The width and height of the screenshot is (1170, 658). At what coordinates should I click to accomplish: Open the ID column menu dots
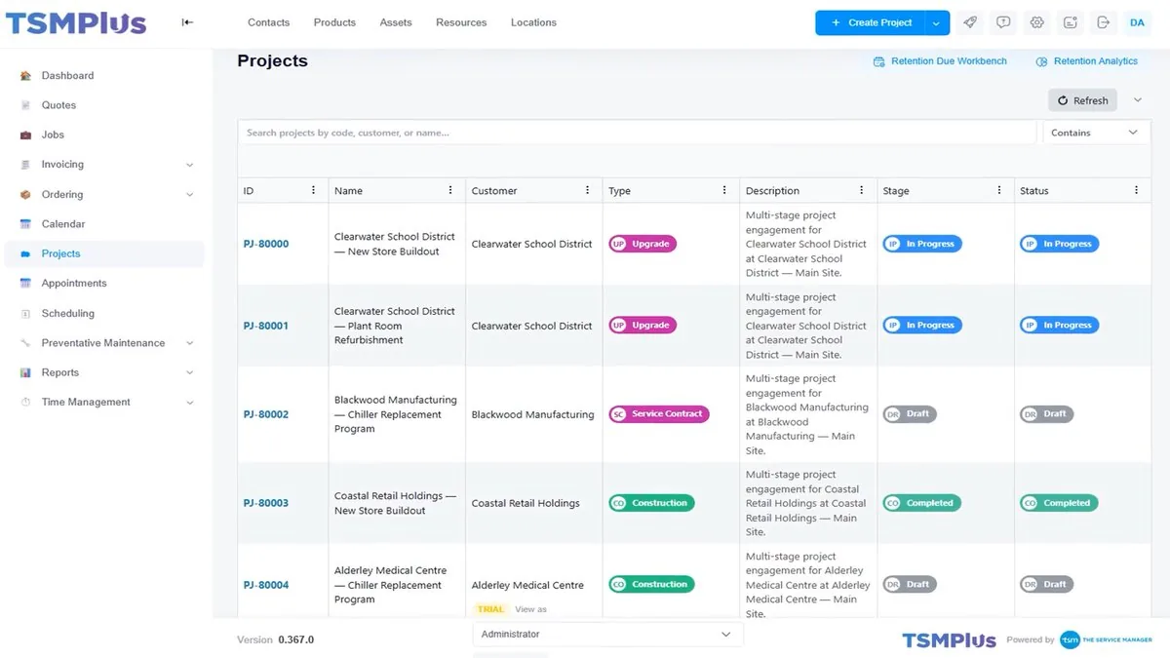pyautogui.click(x=313, y=190)
